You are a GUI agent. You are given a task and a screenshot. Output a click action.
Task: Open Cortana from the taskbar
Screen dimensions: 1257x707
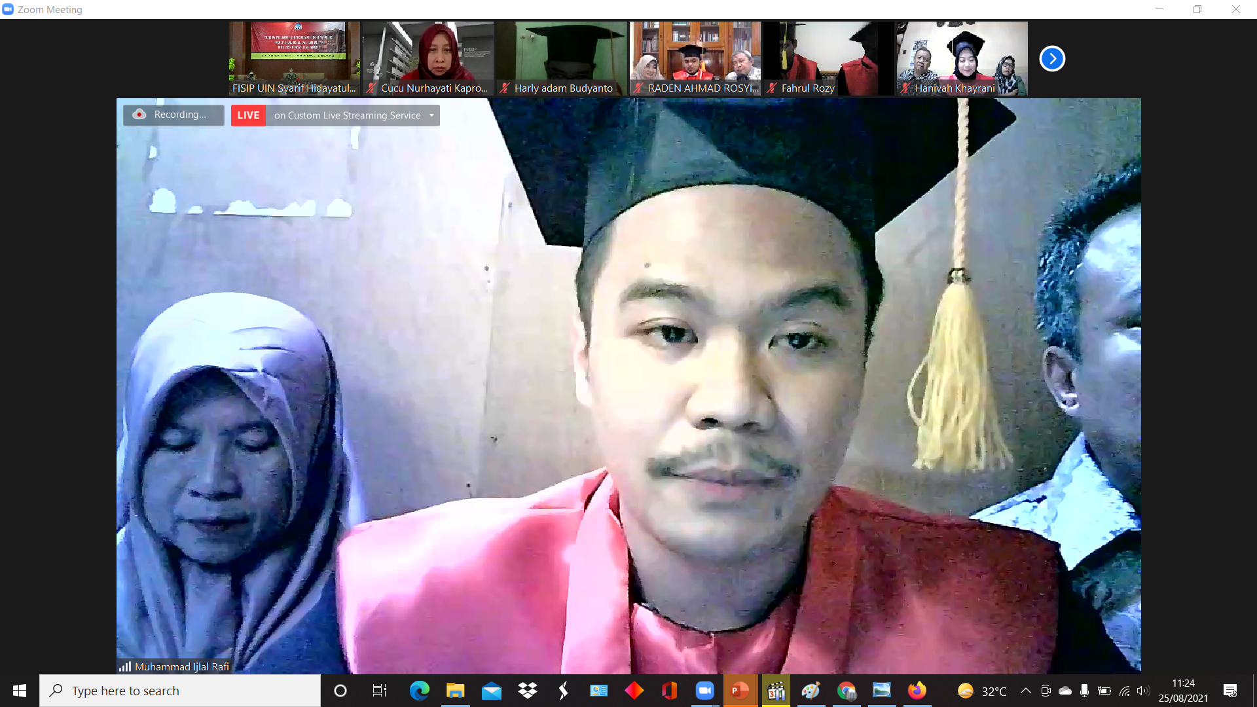(340, 691)
